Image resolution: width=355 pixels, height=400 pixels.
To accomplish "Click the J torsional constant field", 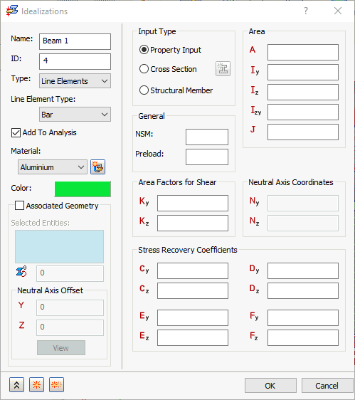I will pyautogui.click(x=303, y=132).
